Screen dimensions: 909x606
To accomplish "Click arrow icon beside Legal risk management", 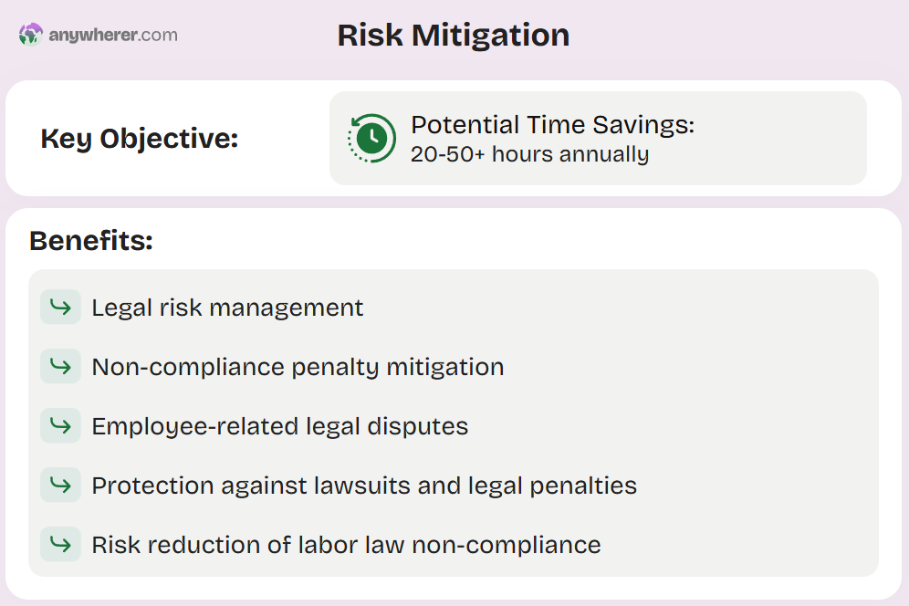I will [60, 307].
